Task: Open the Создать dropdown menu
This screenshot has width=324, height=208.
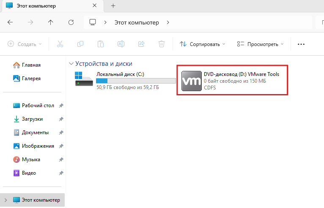Action: (x=25, y=44)
